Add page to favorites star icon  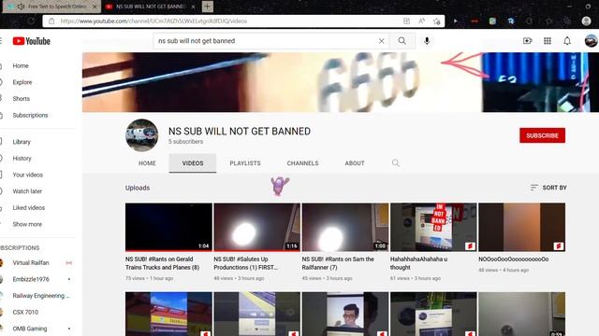[437, 21]
